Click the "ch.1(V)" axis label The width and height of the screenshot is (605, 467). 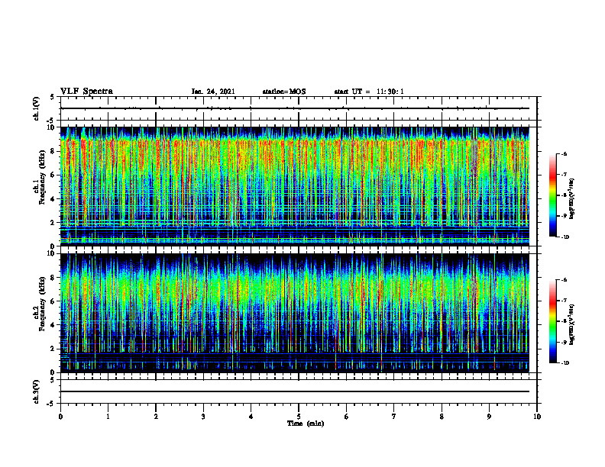(37, 108)
